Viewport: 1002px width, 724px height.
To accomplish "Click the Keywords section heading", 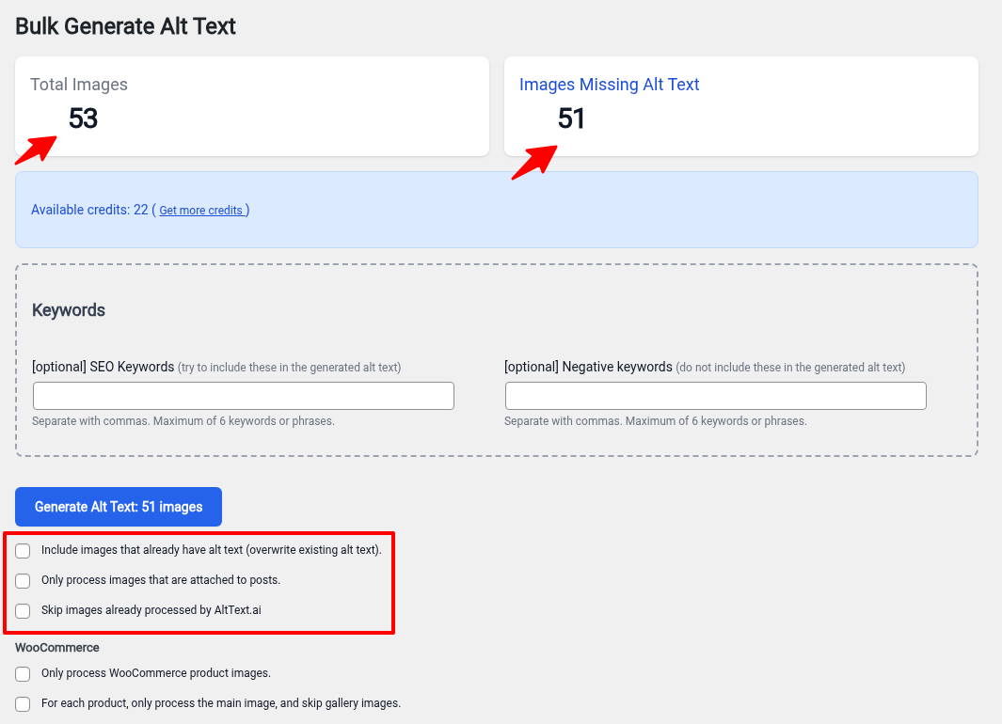I will click(x=68, y=309).
